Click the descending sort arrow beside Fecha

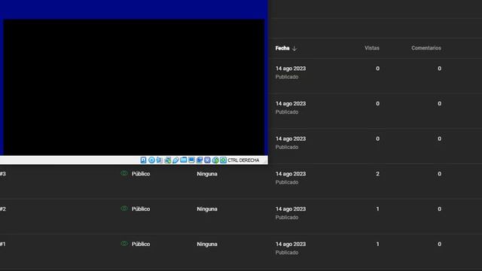coord(294,48)
